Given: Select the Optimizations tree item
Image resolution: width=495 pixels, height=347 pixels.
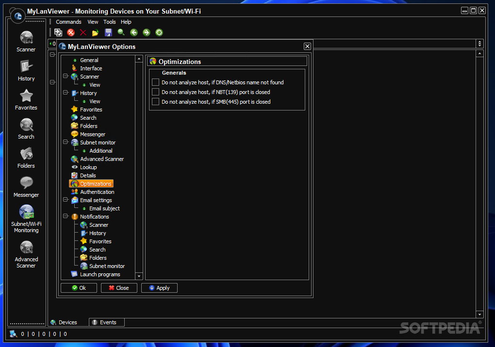Looking at the screenshot, I should (x=91, y=183).
